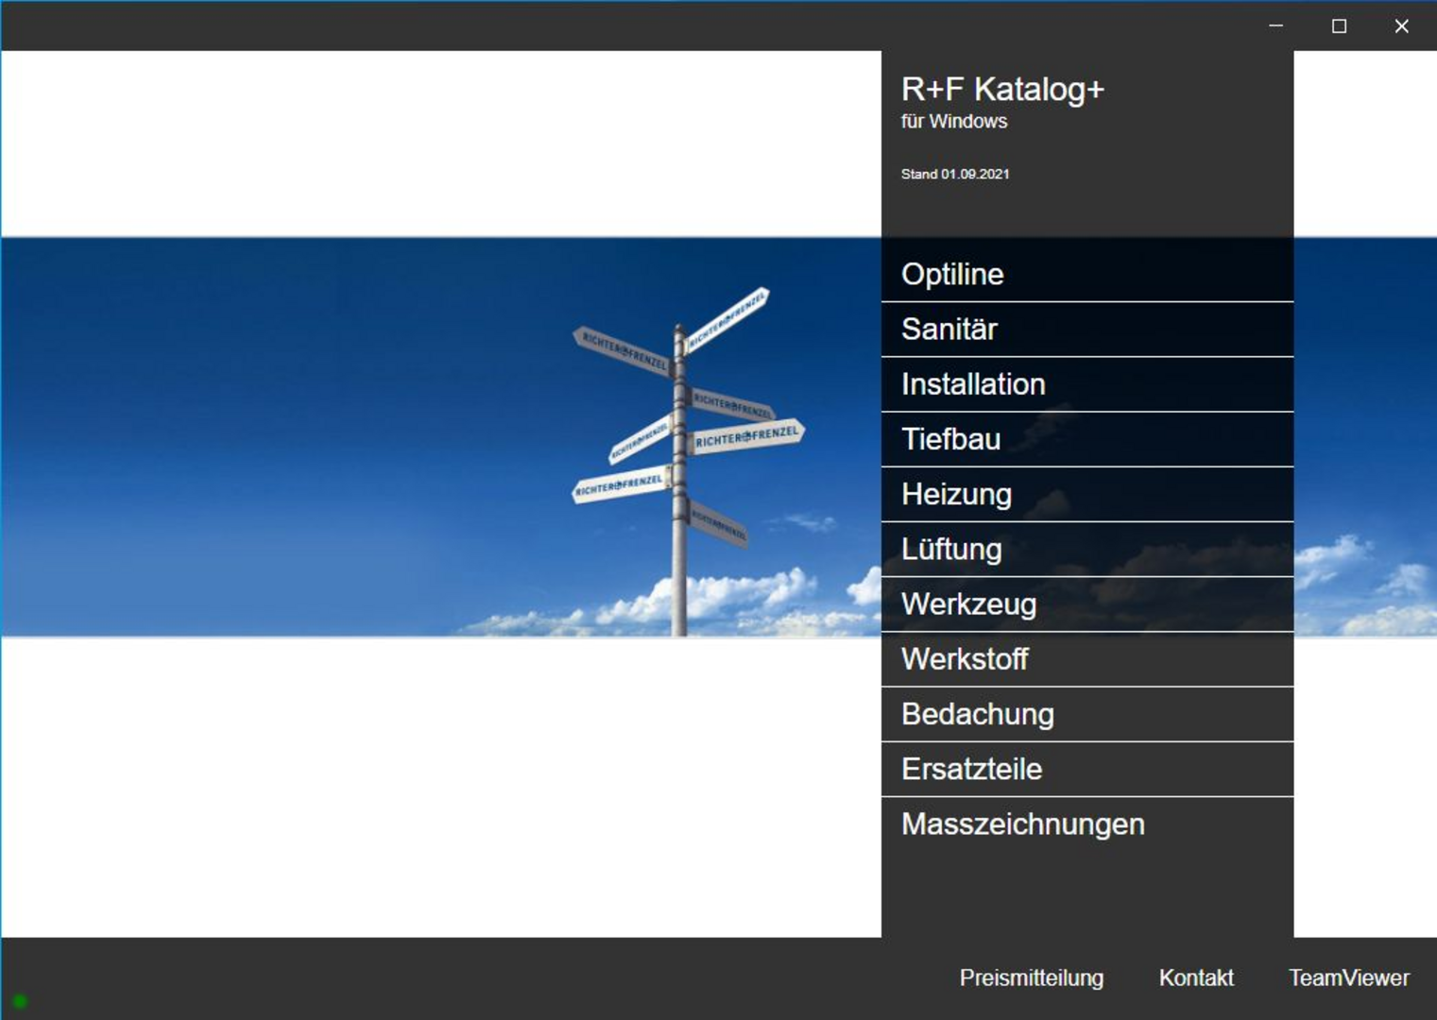Open the Werkzeug catalog
Viewport: 1437px width, 1020px height.
point(1086,604)
